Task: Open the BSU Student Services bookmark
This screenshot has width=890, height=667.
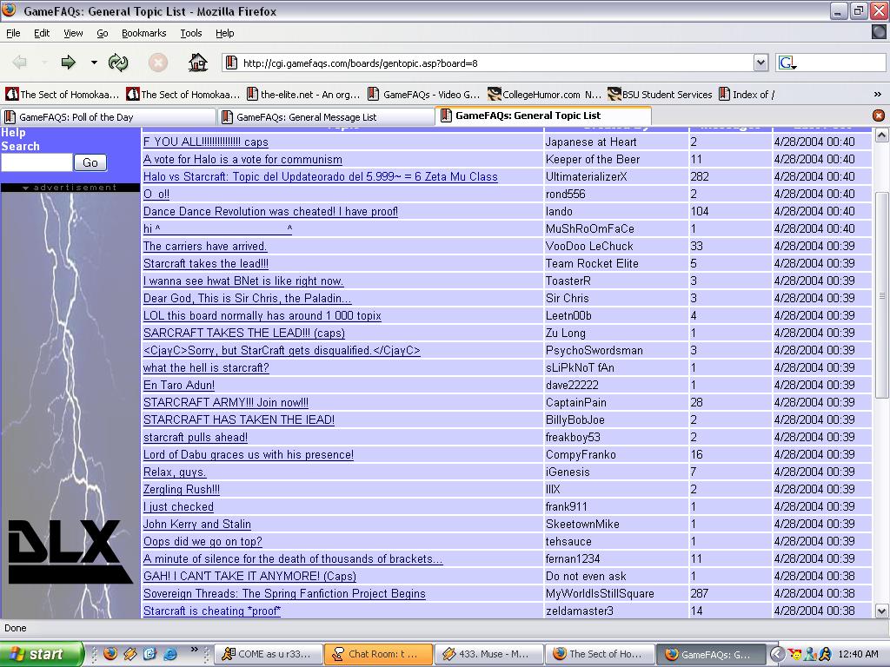Action: (x=661, y=95)
